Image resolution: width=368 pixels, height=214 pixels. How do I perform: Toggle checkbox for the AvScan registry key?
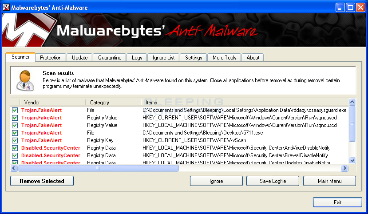pos(15,140)
